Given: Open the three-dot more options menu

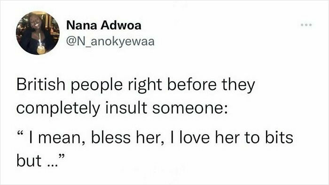Looking at the screenshot, I should point(306,25).
